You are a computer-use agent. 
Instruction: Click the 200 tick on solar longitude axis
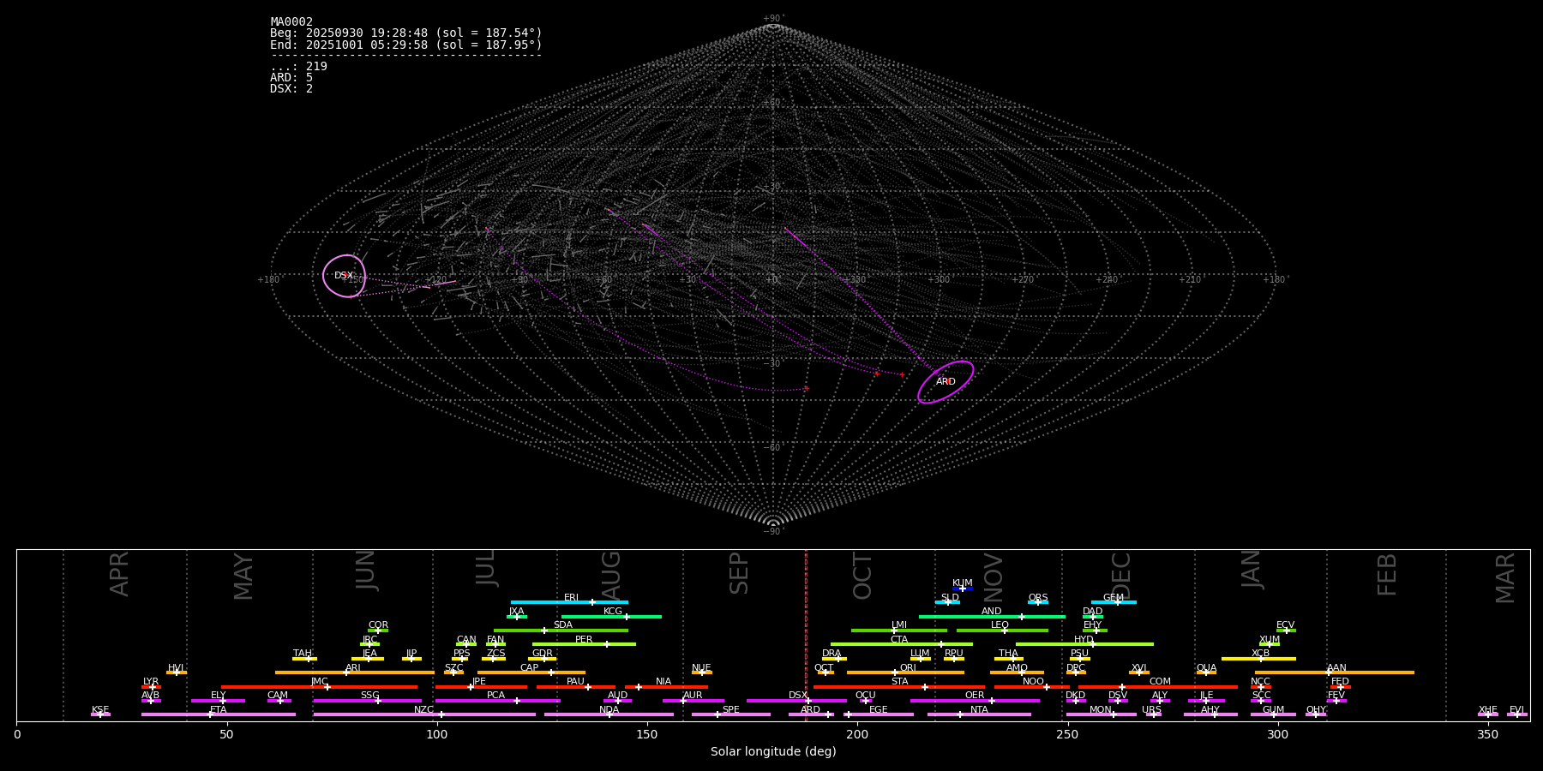tap(857, 733)
